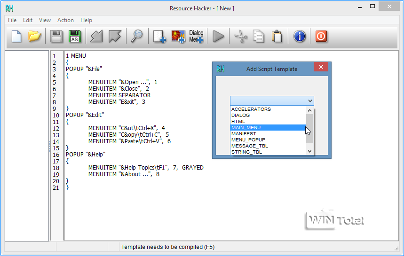Click Add new blank script resource icon
404x256 pixels.
click(159, 36)
